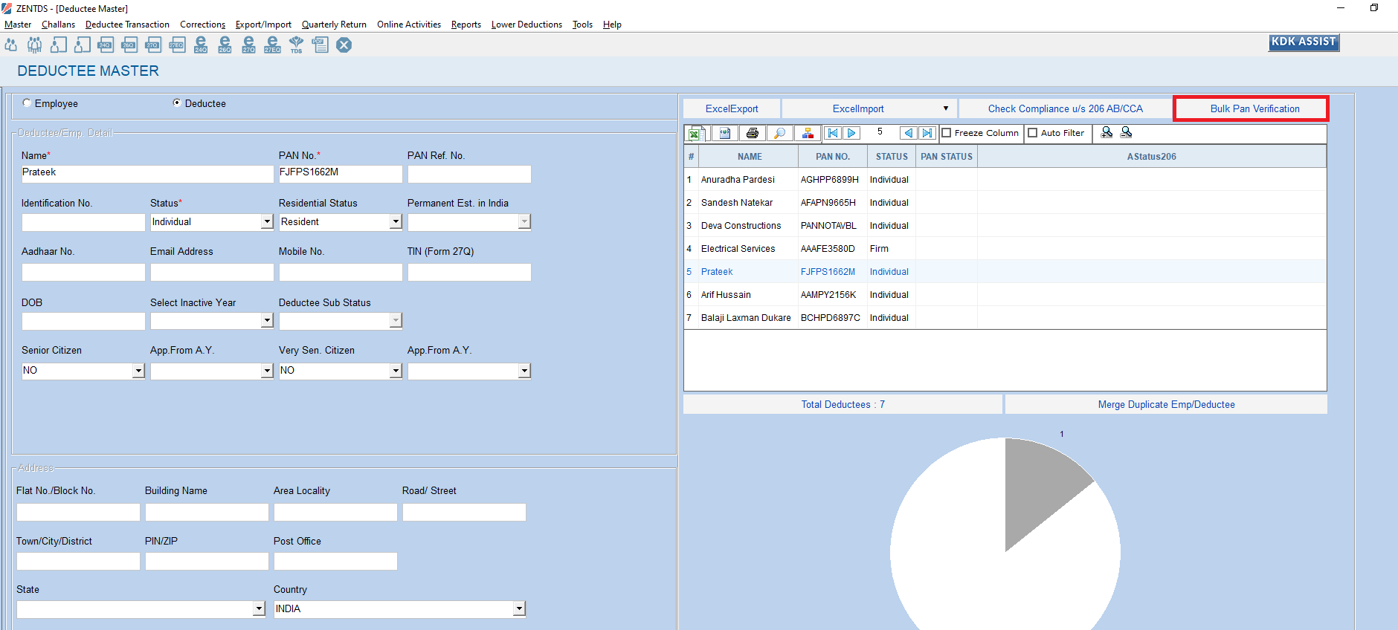Screen dimensions: 1398x630
Task: Click the Total Deductees : 7 bar
Action: (843, 404)
